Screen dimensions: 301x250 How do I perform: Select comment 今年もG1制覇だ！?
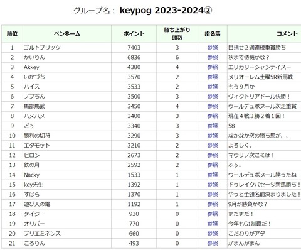tap(250, 224)
